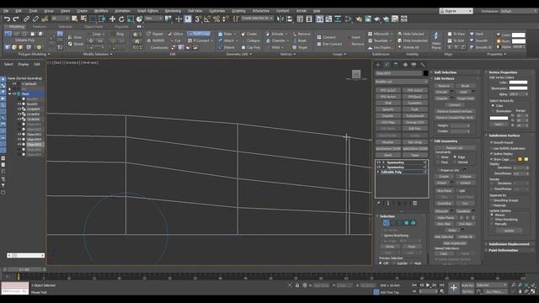539x303 pixels.
Task: Open the Polygon Modeling panel dropdown
Action: [x=34, y=54]
